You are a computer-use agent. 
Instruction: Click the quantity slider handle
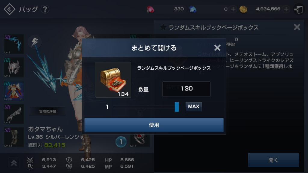(x=177, y=107)
